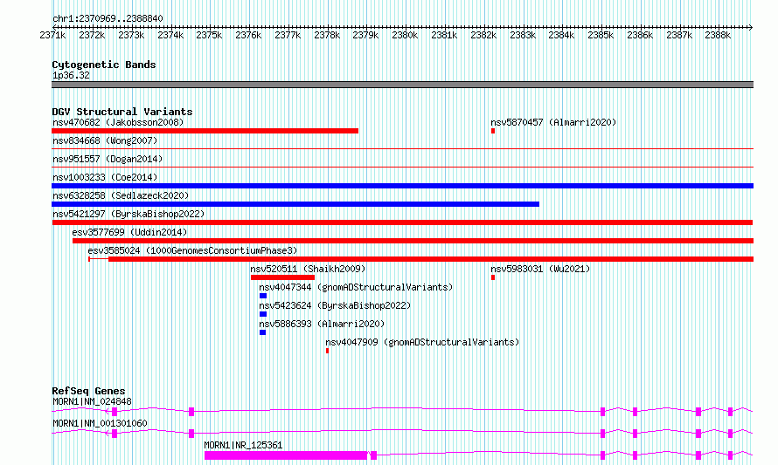The width and height of the screenshot is (778, 465).
Task: Click the nsv5421297 (ByrskaBishop2022) red bar
Action: [402, 222]
